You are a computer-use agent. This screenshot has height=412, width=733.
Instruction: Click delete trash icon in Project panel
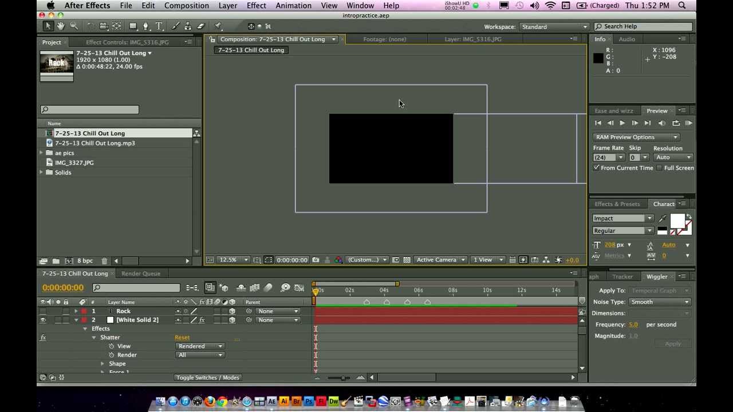tap(104, 261)
